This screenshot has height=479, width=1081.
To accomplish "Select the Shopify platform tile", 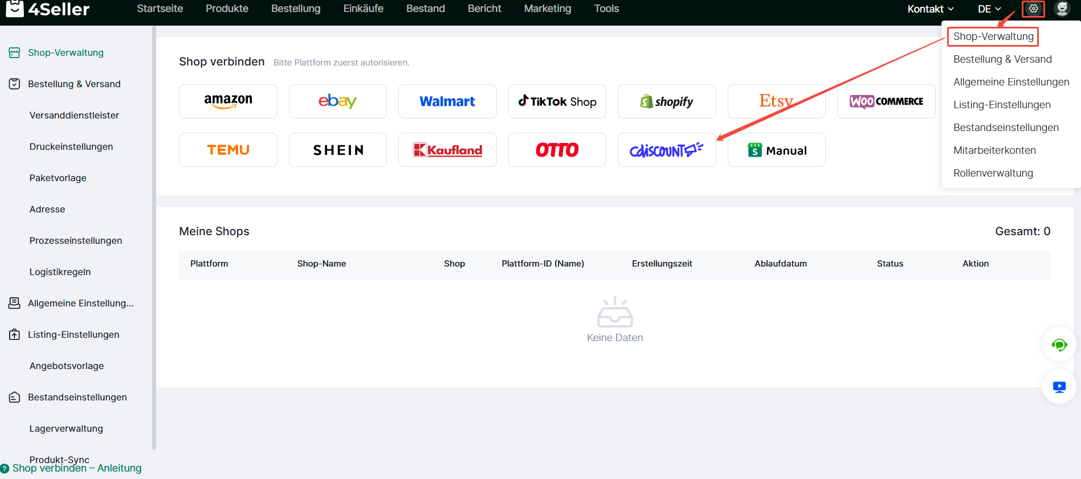I will tap(667, 101).
